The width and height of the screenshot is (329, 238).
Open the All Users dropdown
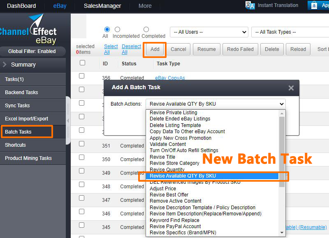[209, 32]
